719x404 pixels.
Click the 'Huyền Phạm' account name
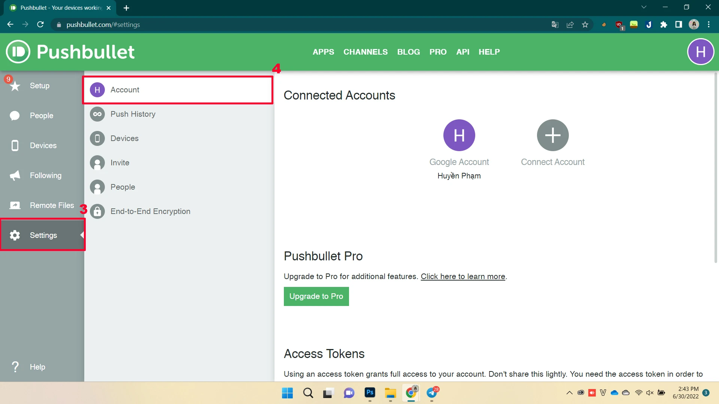point(459,176)
